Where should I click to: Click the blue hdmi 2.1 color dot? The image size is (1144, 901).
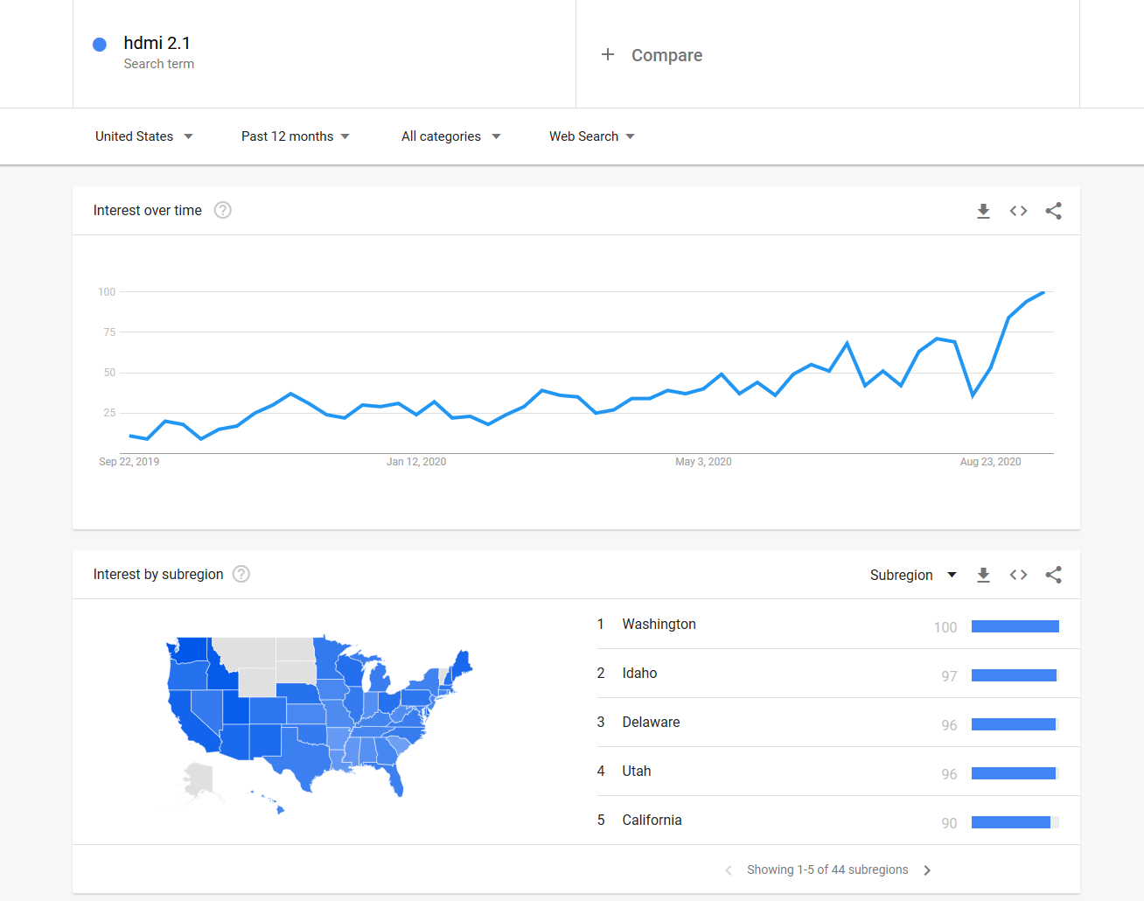100,45
